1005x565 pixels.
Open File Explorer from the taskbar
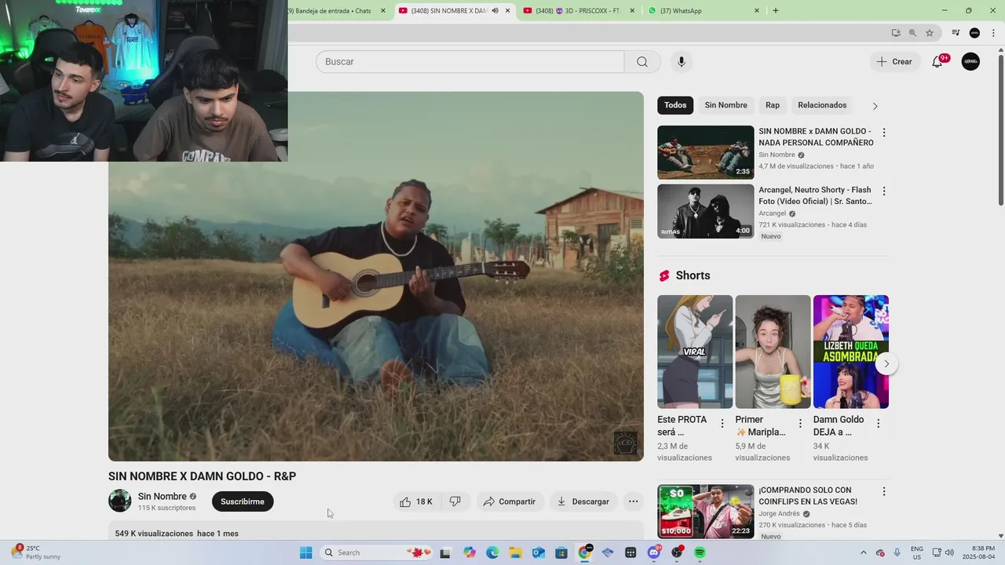pos(515,552)
